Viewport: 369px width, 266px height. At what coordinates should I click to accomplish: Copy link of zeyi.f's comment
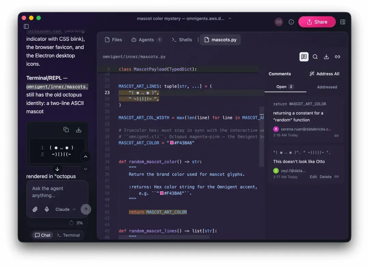[337, 177]
